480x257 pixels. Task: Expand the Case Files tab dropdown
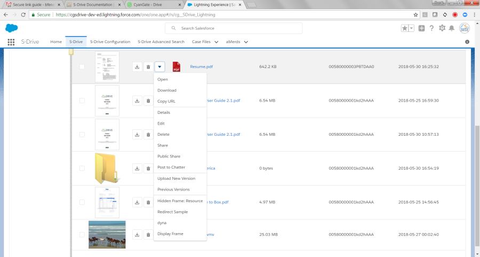tap(215, 42)
